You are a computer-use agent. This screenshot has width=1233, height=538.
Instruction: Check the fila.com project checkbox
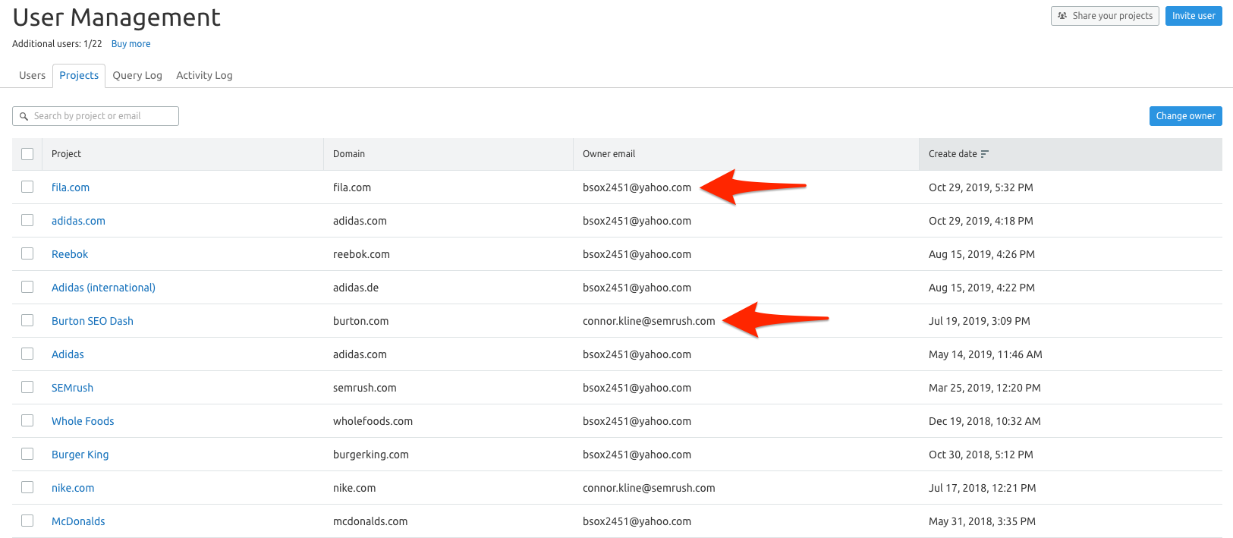tap(27, 187)
